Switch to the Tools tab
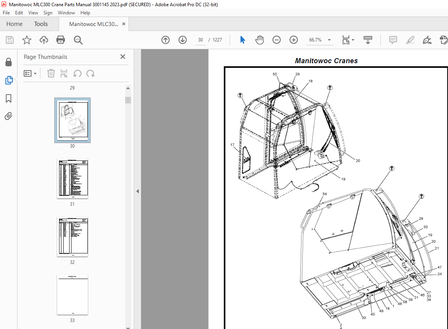 41,24
